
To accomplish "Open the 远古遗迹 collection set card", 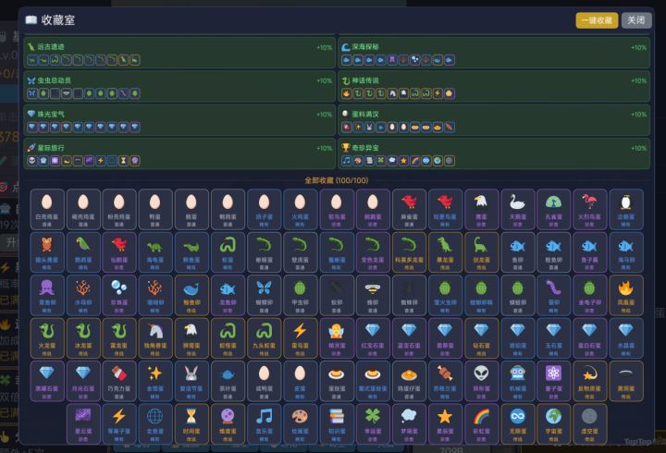I will 179,53.
